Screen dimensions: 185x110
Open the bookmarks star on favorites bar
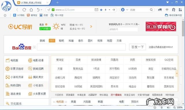click(x=5, y=15)
